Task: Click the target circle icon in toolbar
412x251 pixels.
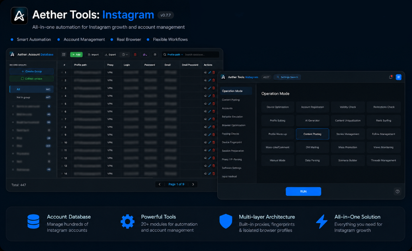Action: point(155,55)
